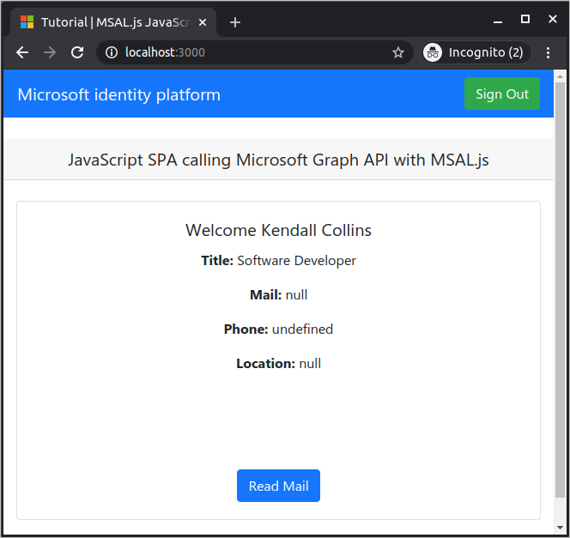Open a new browser tab
The height and width of the screenshot is (538, 570).
[235, 22]
